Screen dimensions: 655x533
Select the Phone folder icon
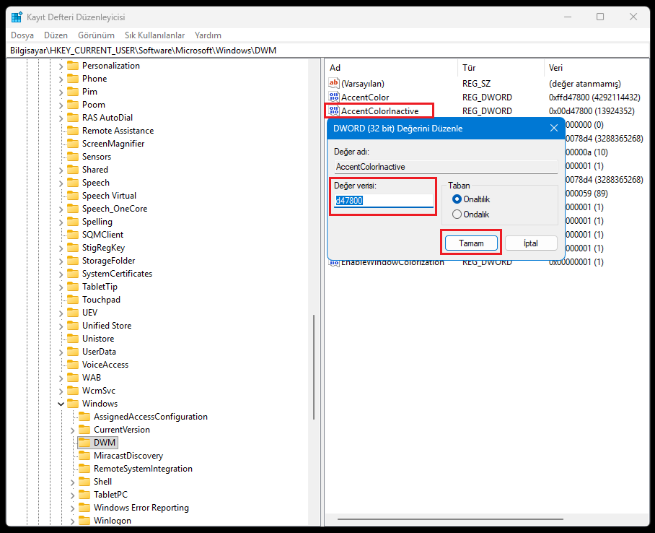tap(73, 79)
